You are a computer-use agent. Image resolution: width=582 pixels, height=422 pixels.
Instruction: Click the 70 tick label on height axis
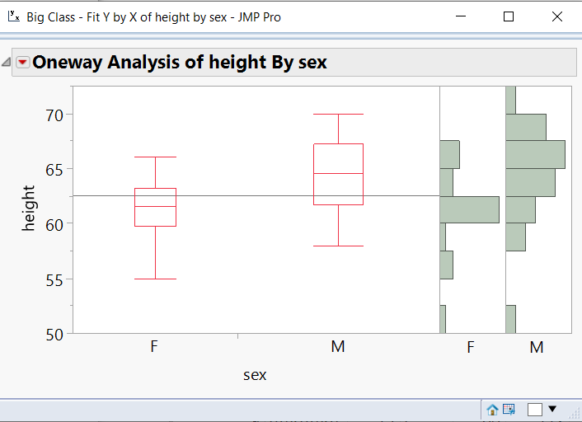click(54, 115)
